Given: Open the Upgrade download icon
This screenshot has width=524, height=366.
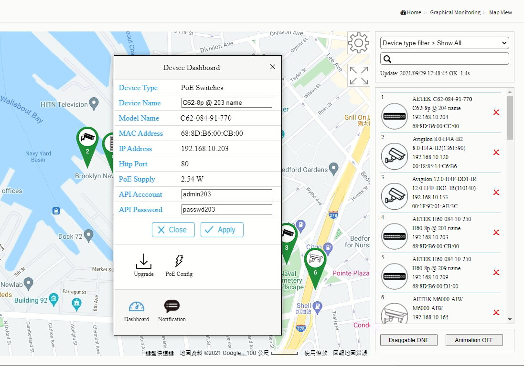Looking at the screenshot, I should click(144, 261).
